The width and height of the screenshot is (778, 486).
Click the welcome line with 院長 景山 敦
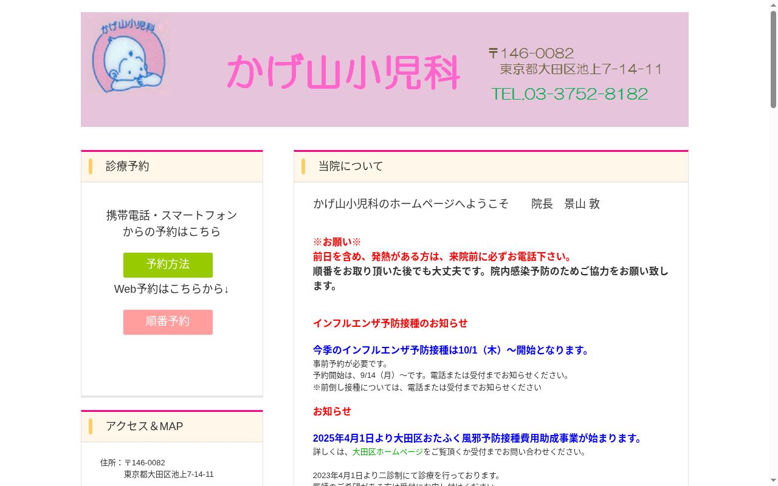(x=456, y=204)
